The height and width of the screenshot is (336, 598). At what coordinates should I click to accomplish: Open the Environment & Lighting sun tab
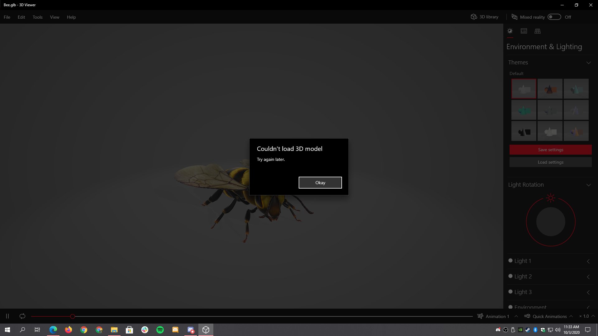tap(510, 31)
